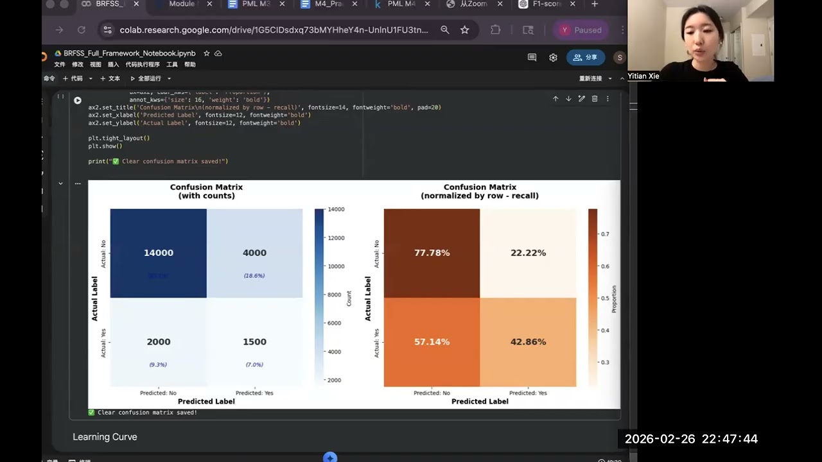Viewport: 822px width, 462px height.
Task: Open the 文件 menu
Action: point(60,65)
